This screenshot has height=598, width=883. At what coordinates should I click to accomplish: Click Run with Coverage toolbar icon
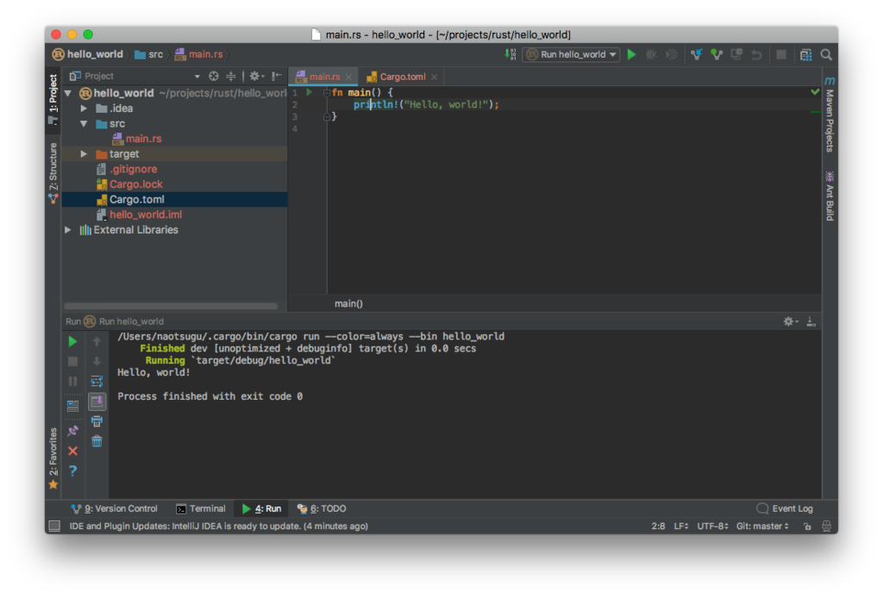pyautogui.click(x=671, y=54)
